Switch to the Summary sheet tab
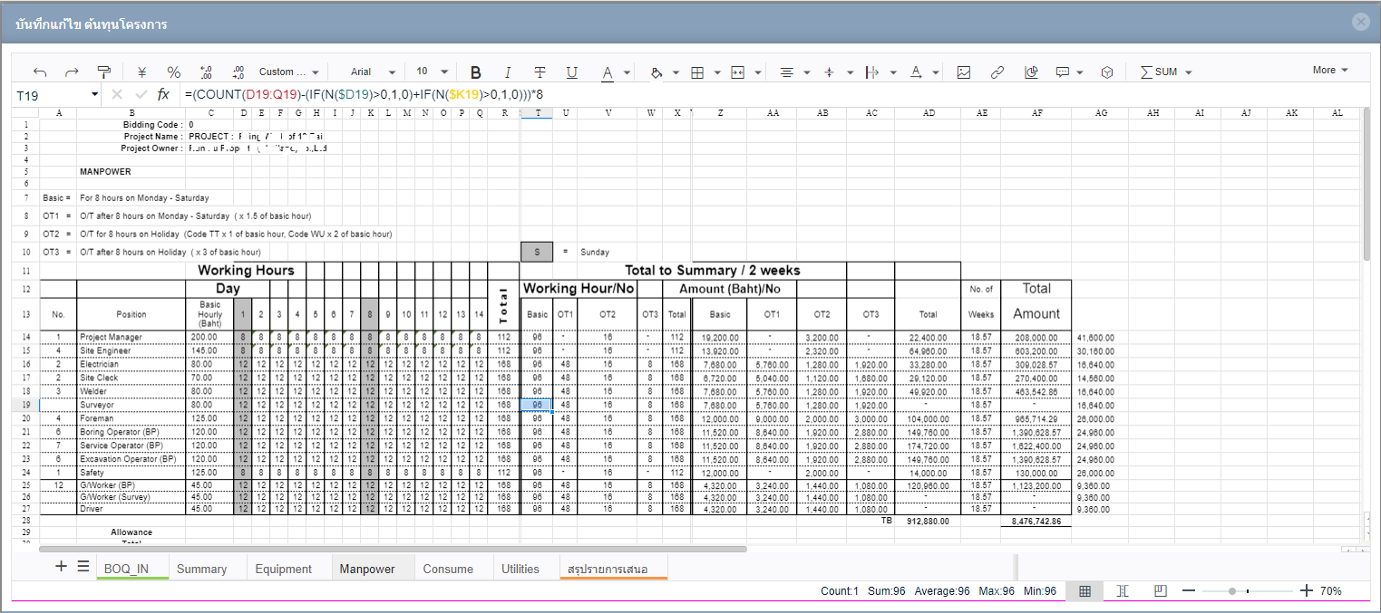1381x613 pixels. click(x=201, y=569)
